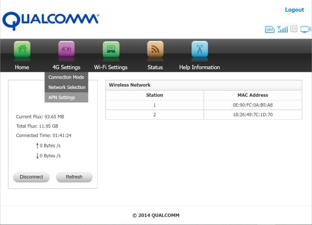Click the Refresh button
The height and width of the screenshot is (225, 312).
click(x=74, y=177)
